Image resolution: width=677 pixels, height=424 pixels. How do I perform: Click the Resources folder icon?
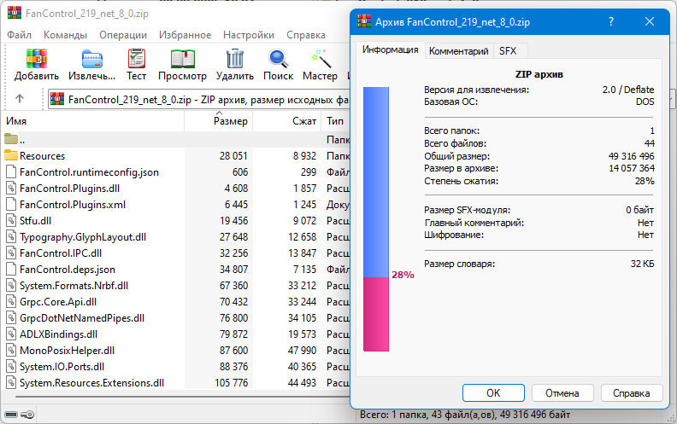click(x=11, y=155)
